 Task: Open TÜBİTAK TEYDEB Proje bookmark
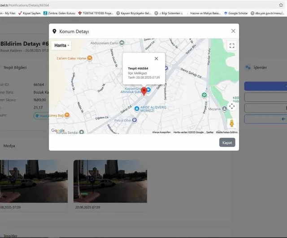96,13
